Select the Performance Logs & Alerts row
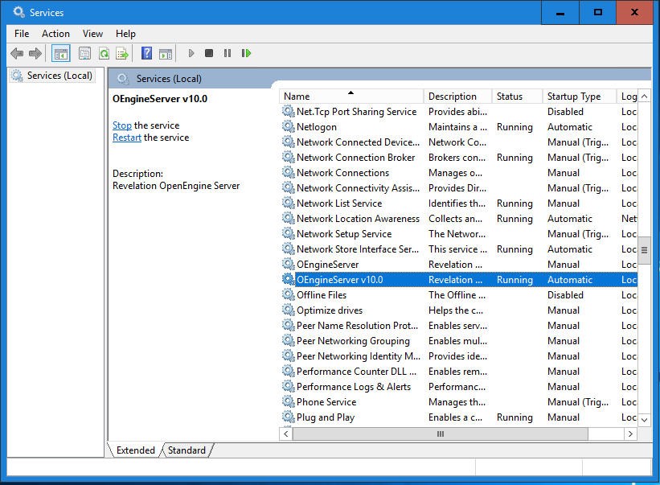The width and height of the screenshot is (660, 485). 459,387
